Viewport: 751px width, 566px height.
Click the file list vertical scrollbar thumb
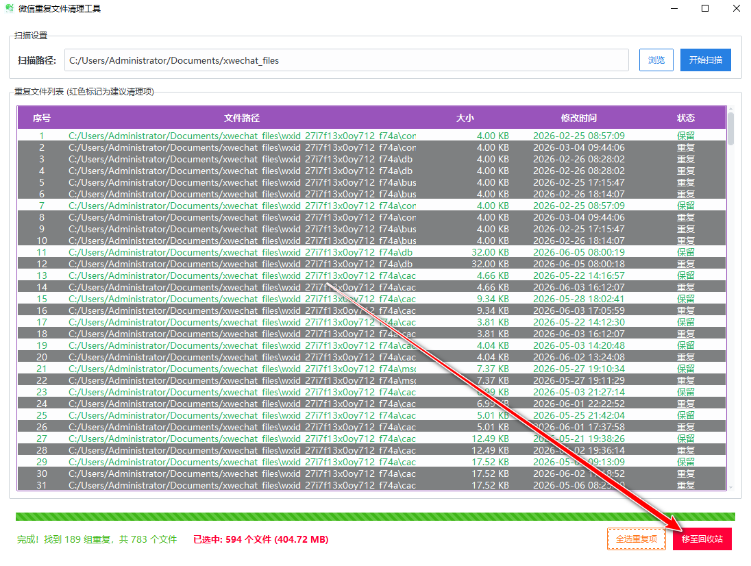(x=730, y=128)
